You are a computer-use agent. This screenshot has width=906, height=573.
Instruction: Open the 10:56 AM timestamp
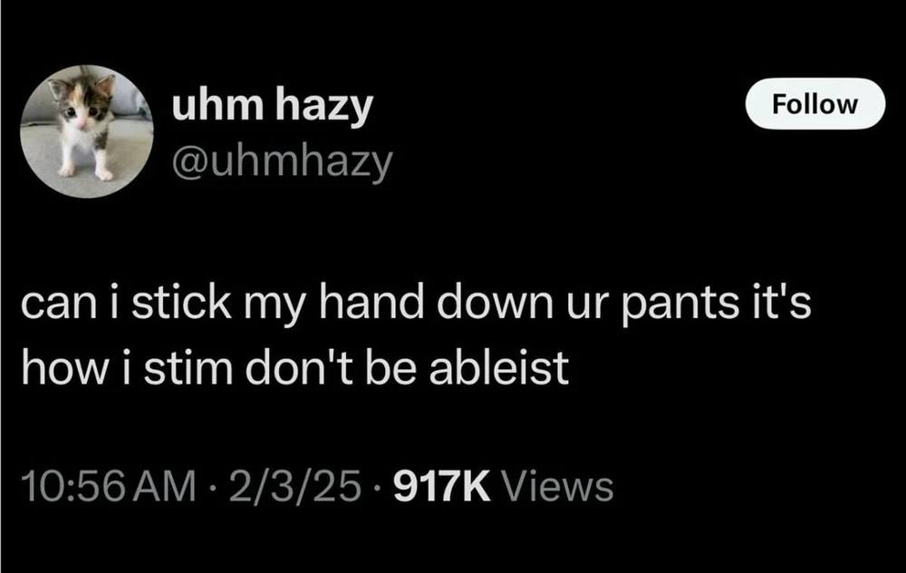click(109, 487)
